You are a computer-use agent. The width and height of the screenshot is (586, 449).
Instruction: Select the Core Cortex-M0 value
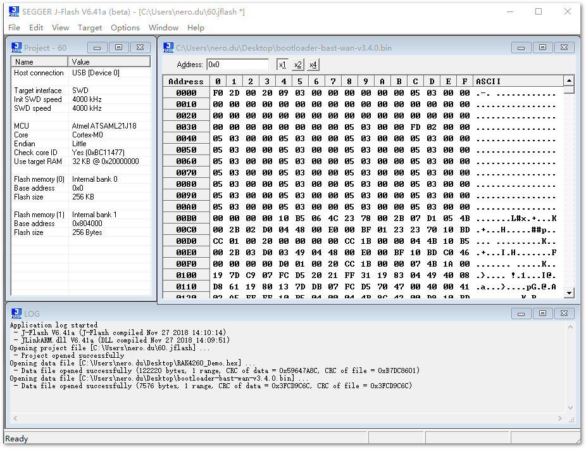87,135
